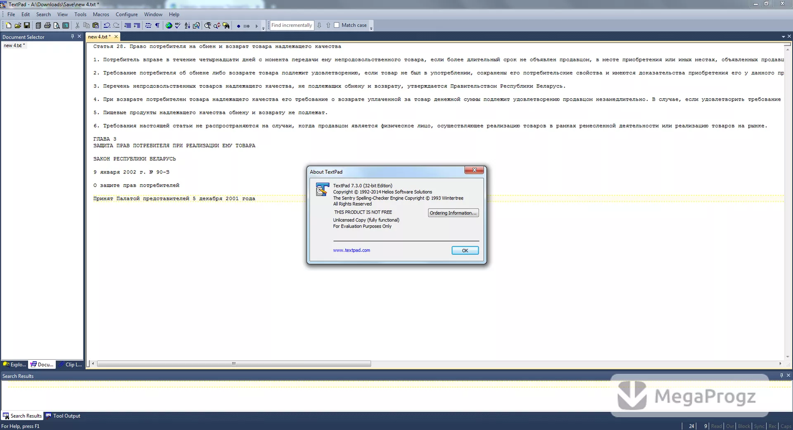The width and height of the screenshot is (793, 430).
Task: Start macro recording with dot icon
Action: point(238,26)
